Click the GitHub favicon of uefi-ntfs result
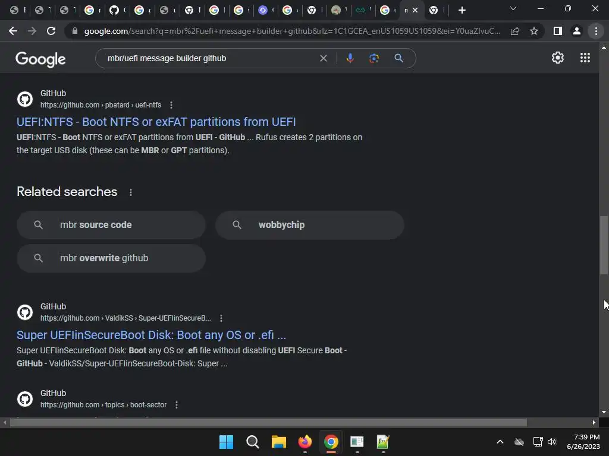 pos(25,99)
